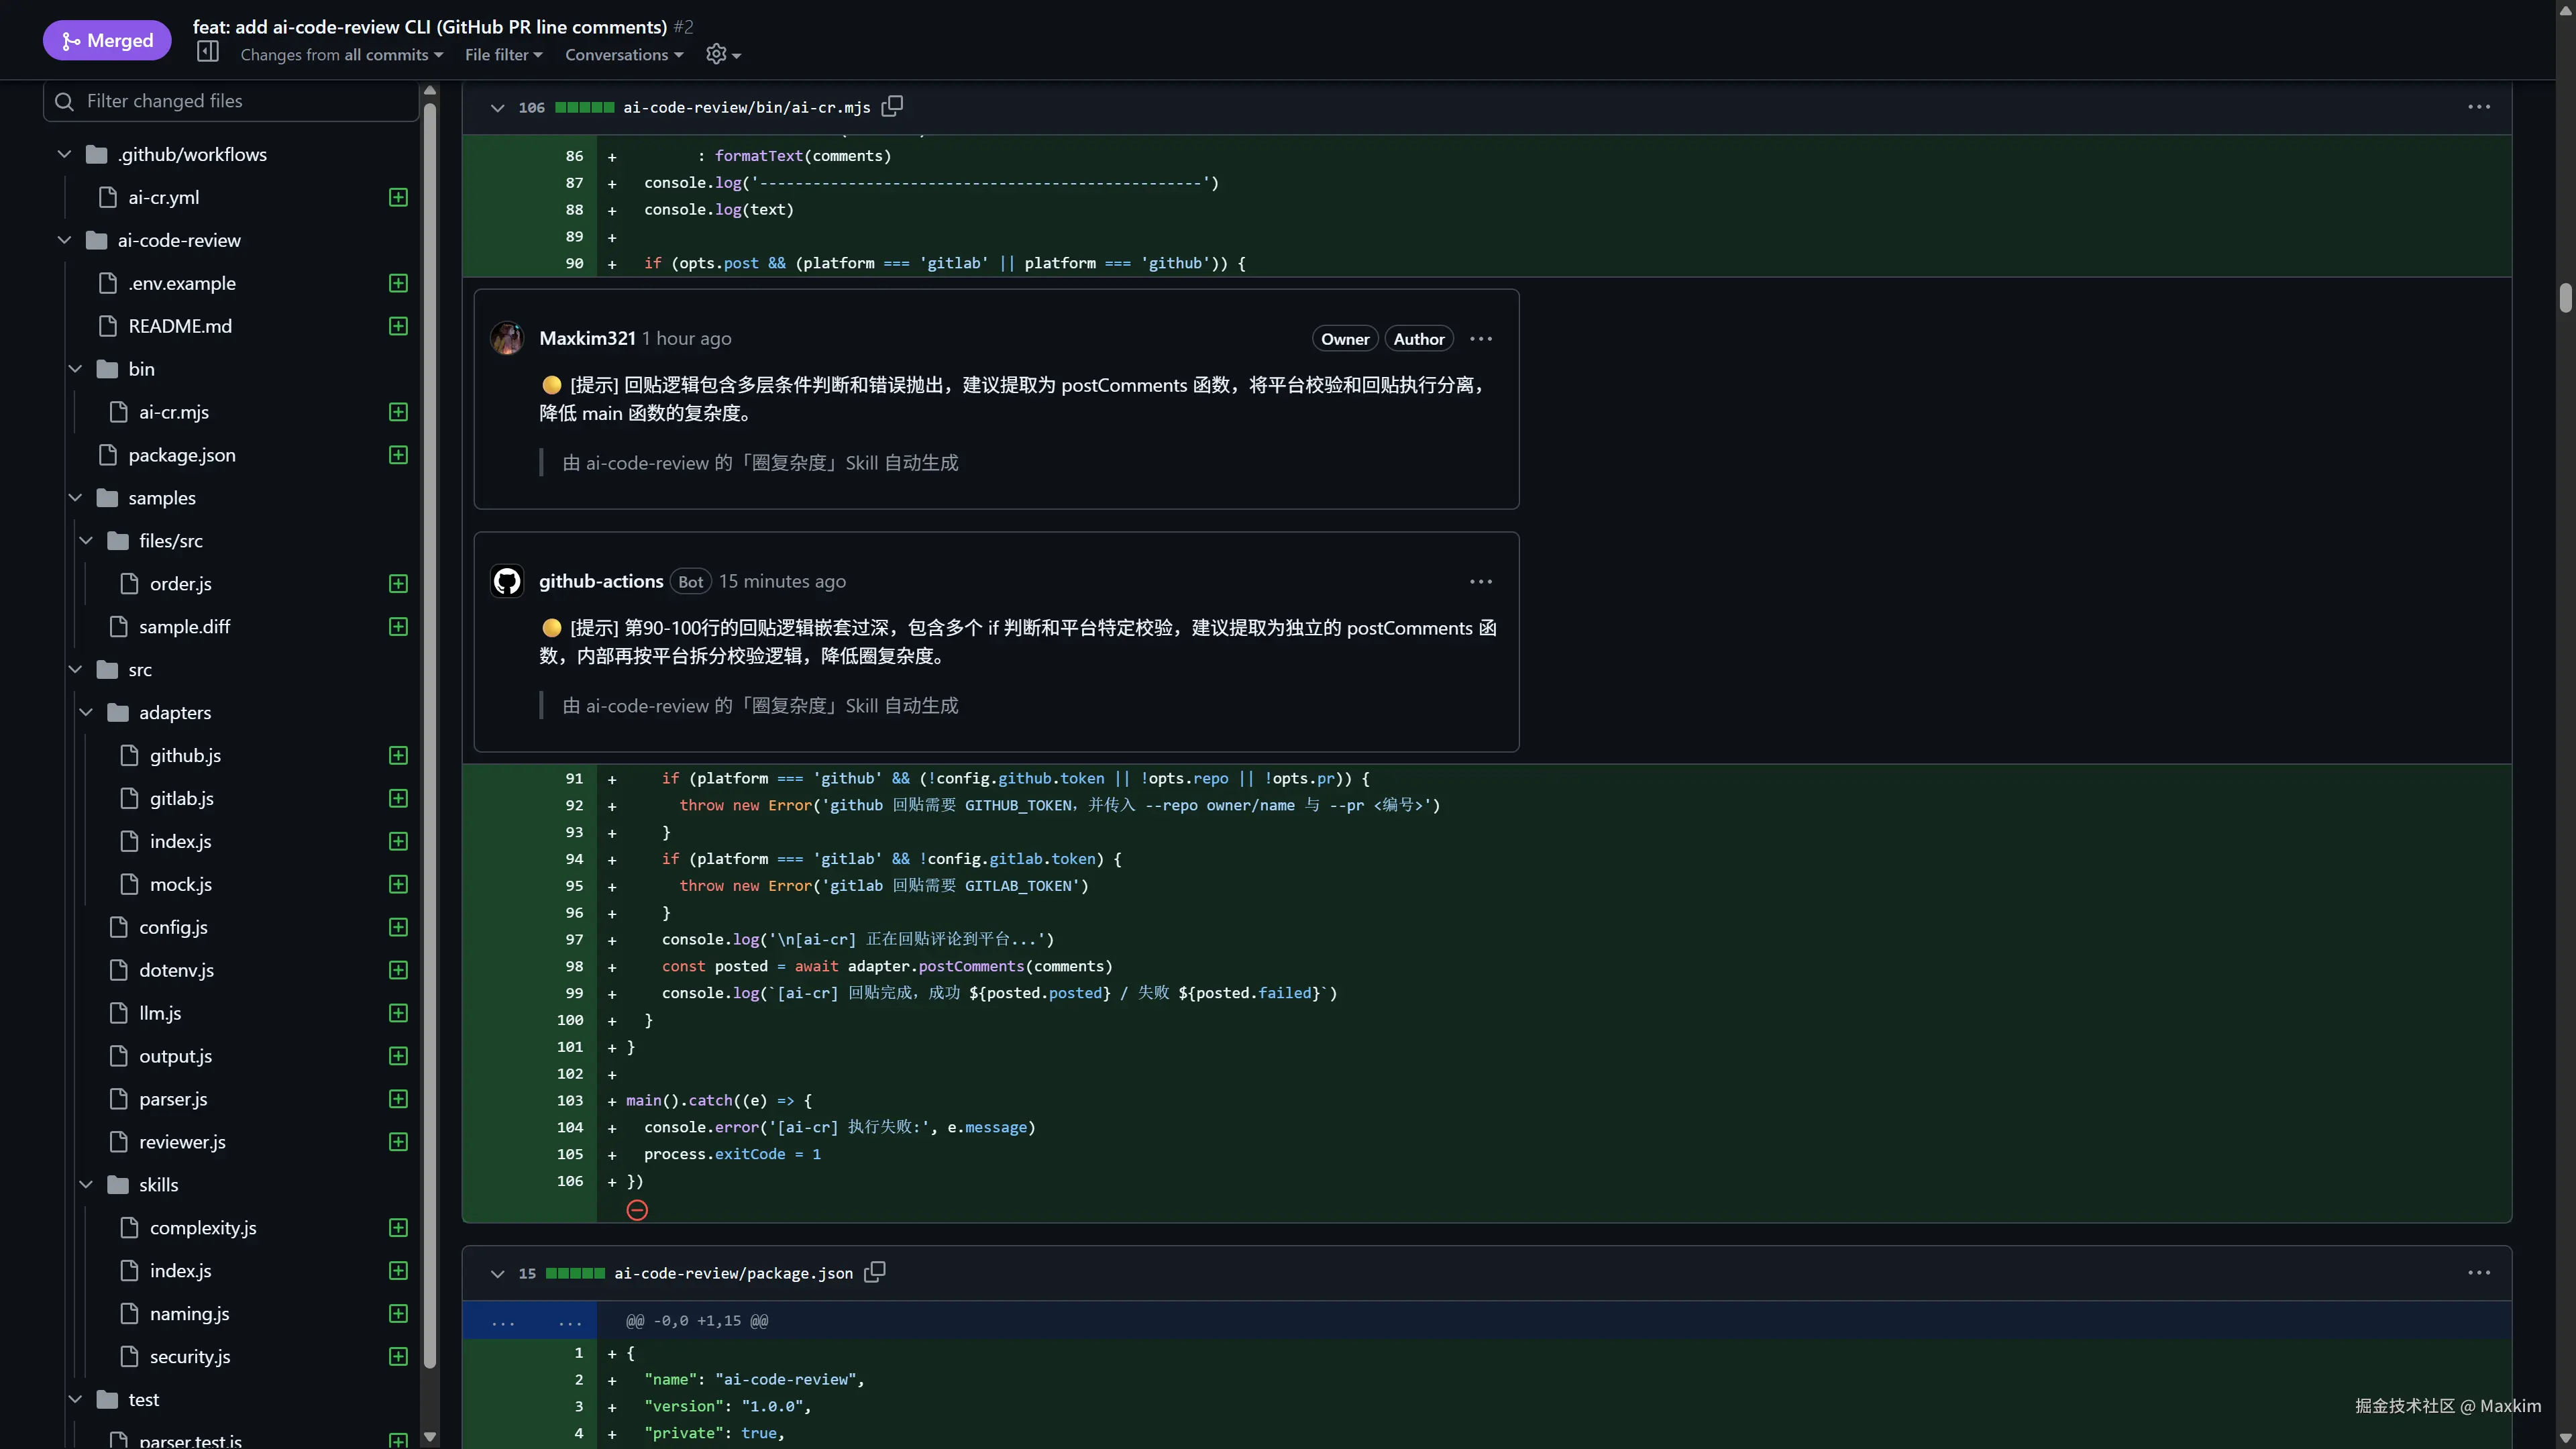2576x1449 pixels.
Task: Toggle the file tree sidebar icon
Action: pyautogui.click(x=208, y=52)
